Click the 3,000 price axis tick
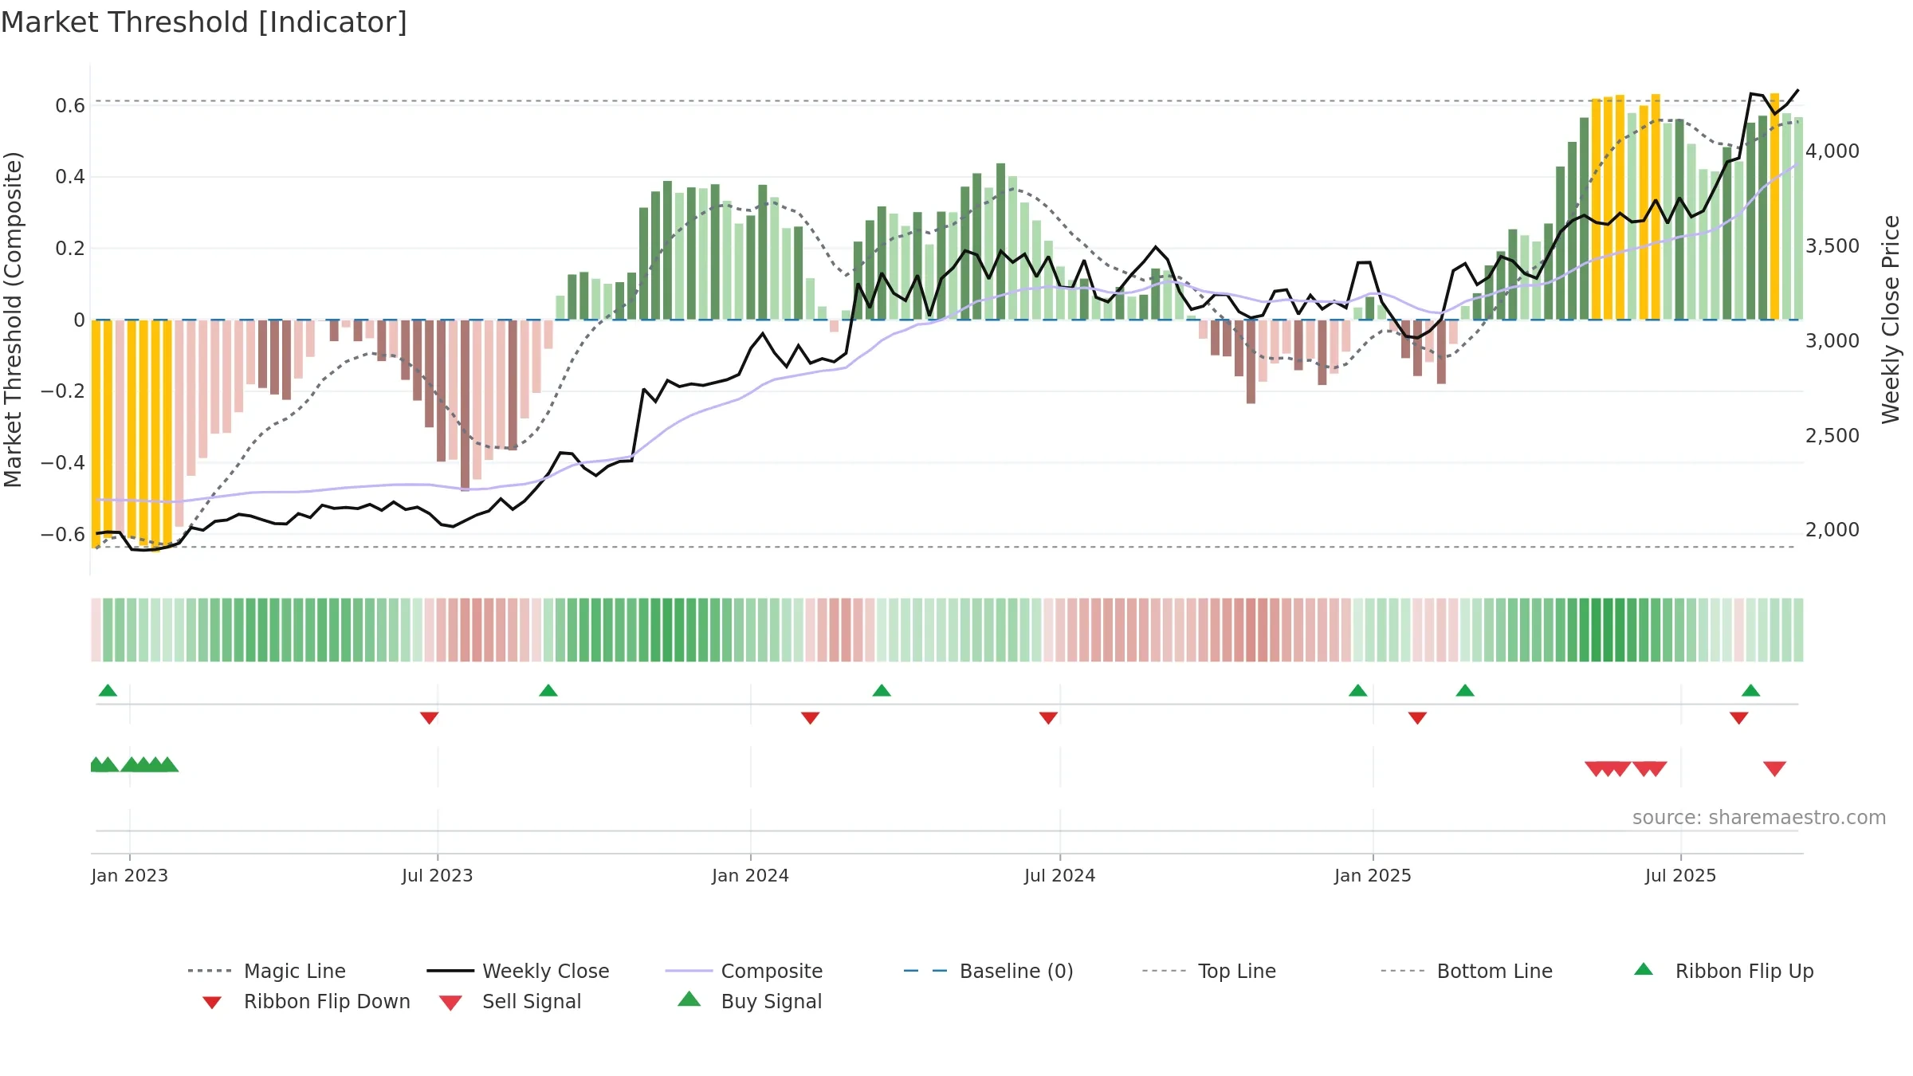The width and height of the screenshot is (1913, 1076). click(1832, 341)
